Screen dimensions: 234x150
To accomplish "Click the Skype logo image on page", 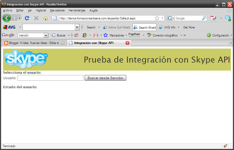I will tap(26, 59).
